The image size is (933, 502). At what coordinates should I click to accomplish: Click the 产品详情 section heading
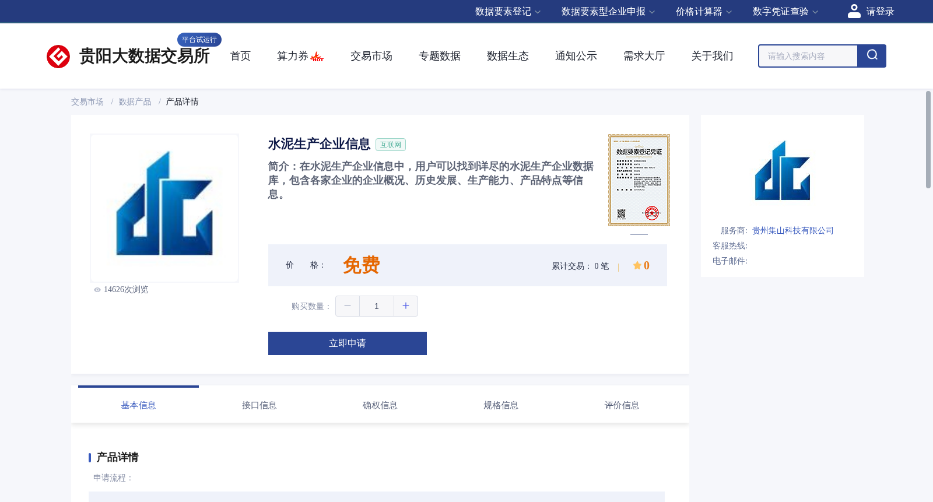[x=118, y=457]
